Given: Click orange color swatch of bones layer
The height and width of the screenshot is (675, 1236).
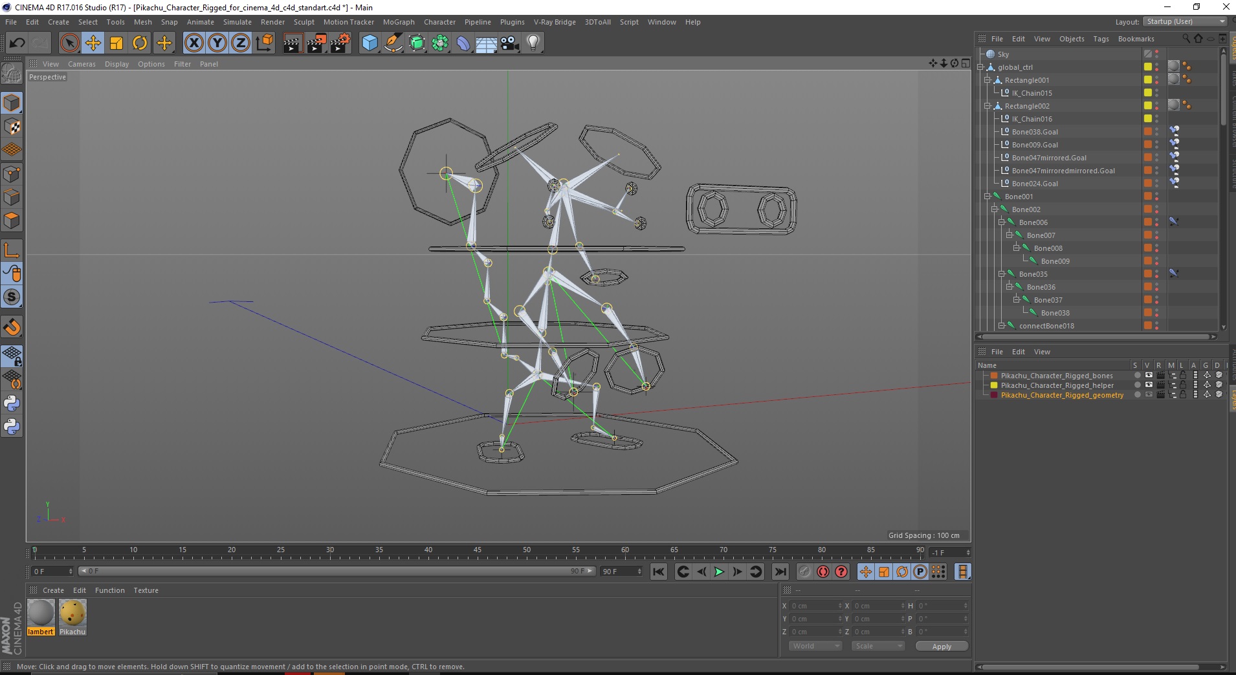Looking at the screenshot, I should pyautogui.click(x=994, y=376).
